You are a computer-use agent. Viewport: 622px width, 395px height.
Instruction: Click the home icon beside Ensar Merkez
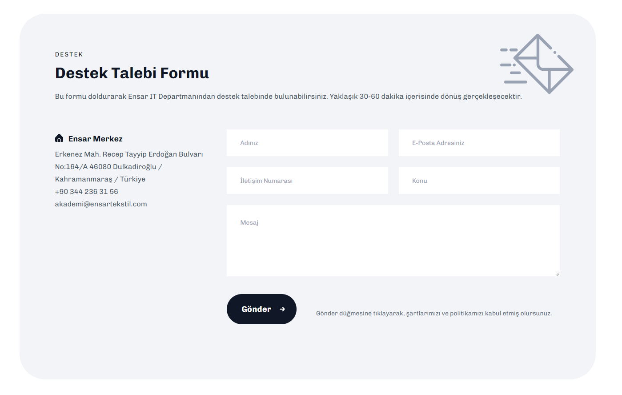59,138
